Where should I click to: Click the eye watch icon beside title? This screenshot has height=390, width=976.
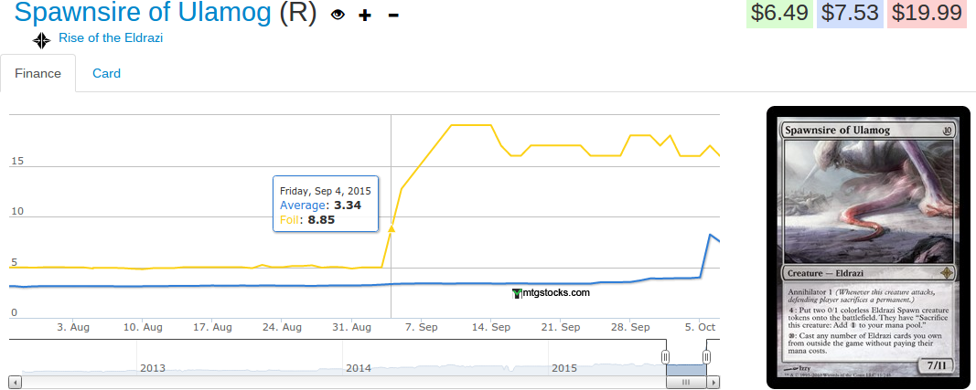tap(338, 15)
